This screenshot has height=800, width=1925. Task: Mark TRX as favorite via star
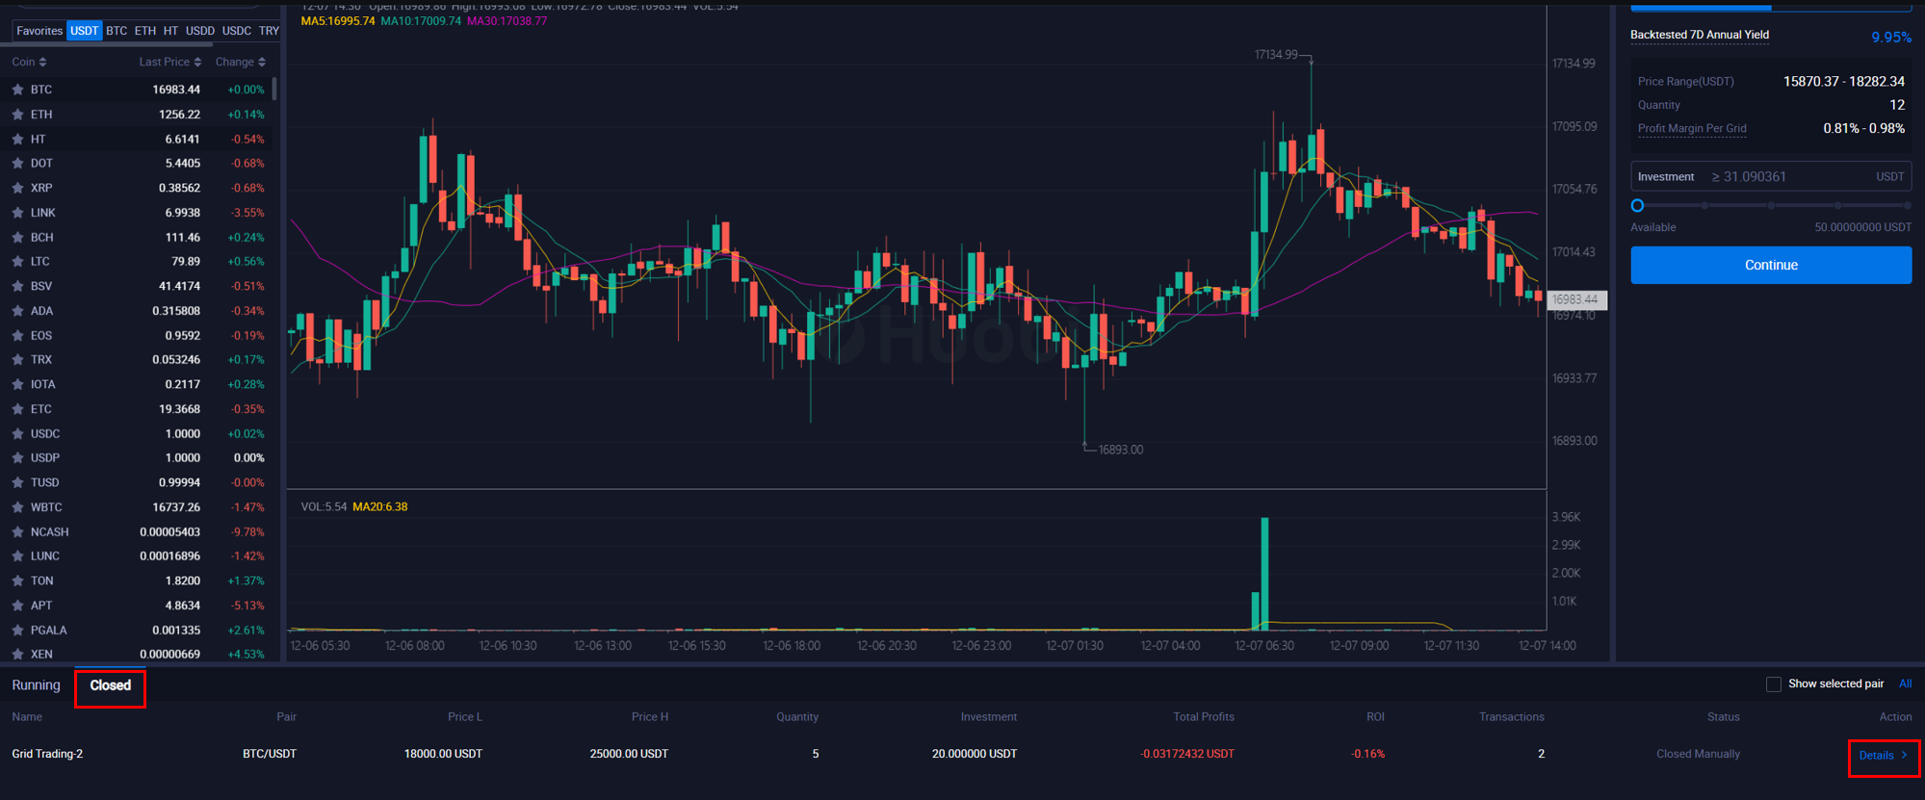pyautogui.click(x=17, y=360)
